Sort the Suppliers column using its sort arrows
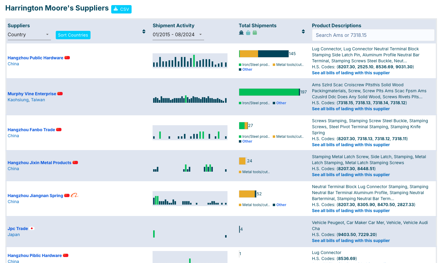443x263 pixels. pos(144,32)
